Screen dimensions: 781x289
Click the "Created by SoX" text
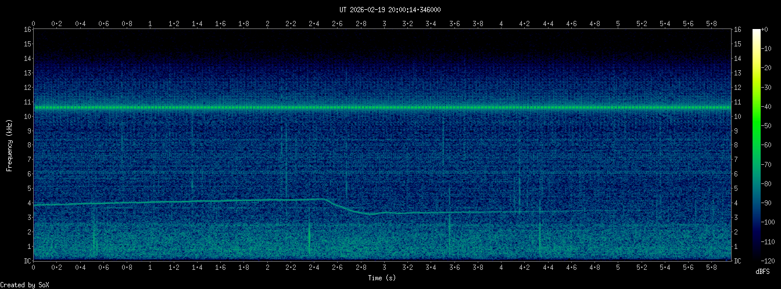21,284
